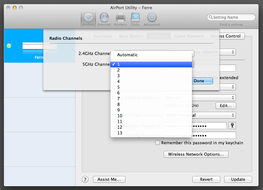
Task: Click the Wireless Password field
Action: [195, 126]
